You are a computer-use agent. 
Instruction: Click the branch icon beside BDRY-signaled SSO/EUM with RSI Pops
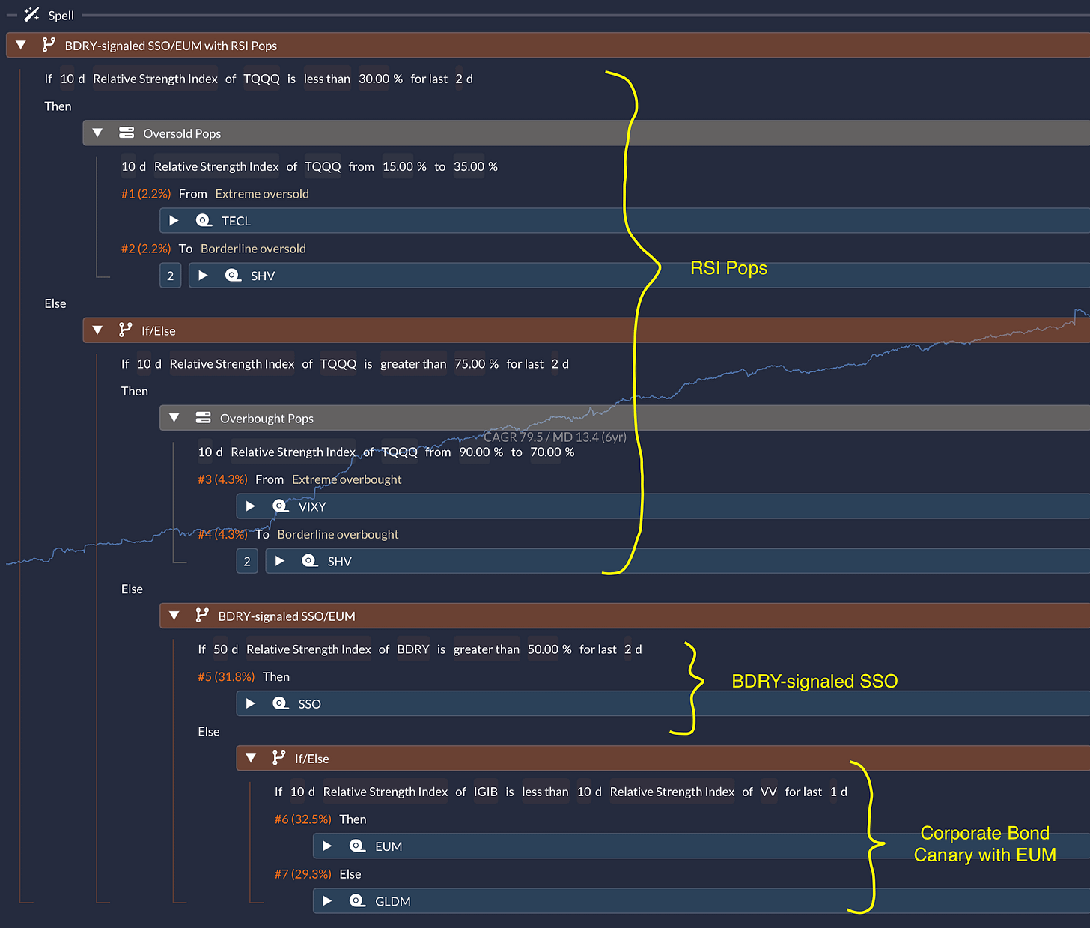click(x=49, y=45)
